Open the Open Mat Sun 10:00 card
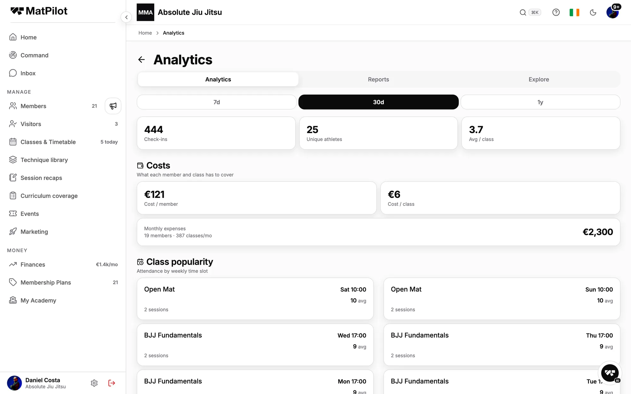631x394 pixels. tap(502, 299)
